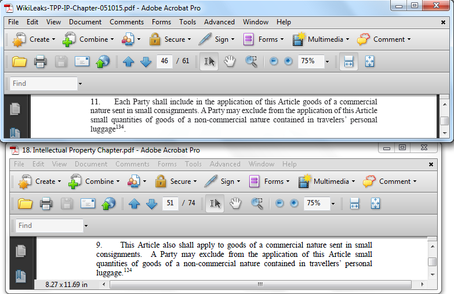Next page arrow in Intellectual Property window
Screen dimensions: 454x294
(151, 204)
